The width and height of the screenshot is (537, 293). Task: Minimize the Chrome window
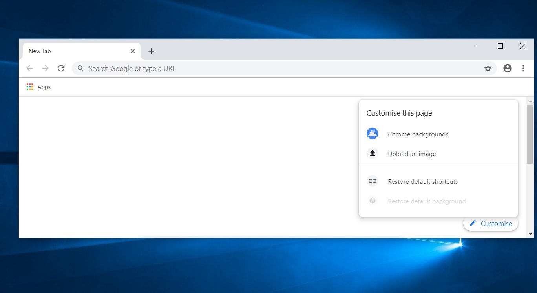478,46
